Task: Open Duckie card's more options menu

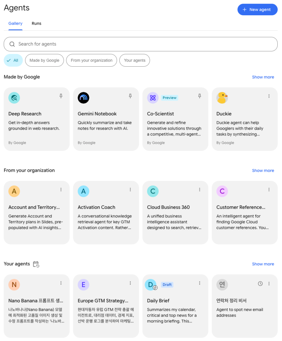Action: coord(269,96)
